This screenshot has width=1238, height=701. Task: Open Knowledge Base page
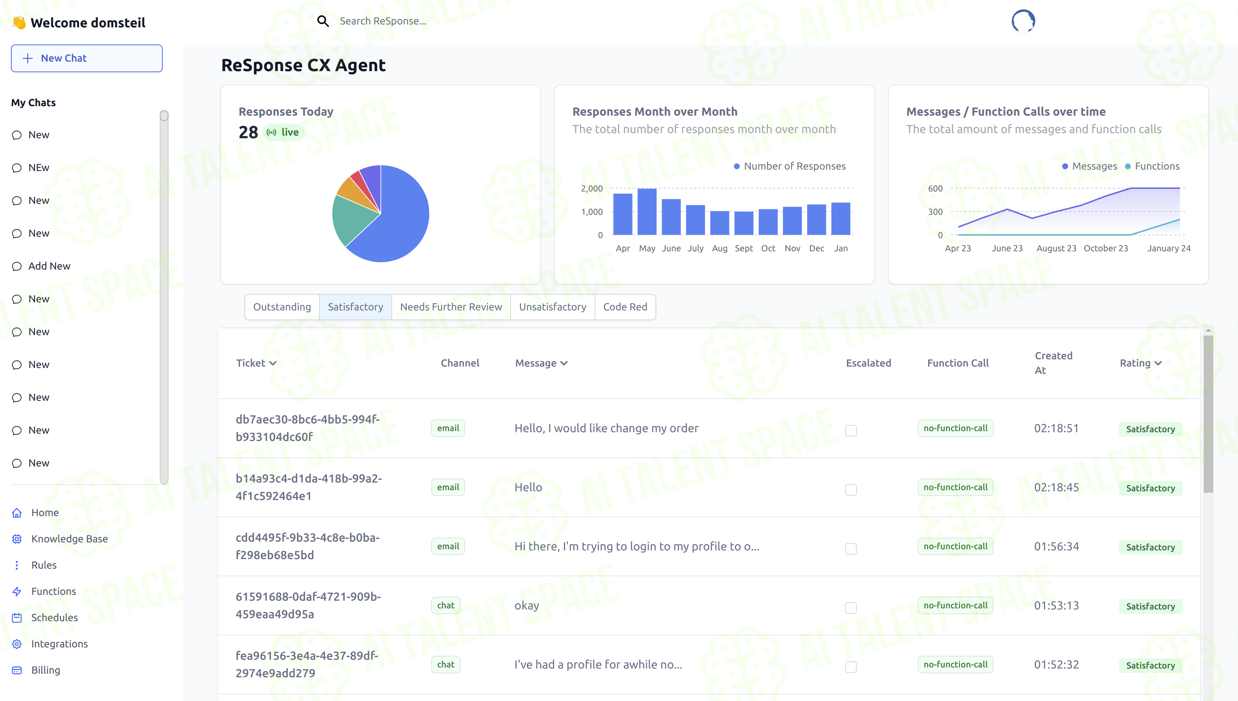(x=69, y=539)
